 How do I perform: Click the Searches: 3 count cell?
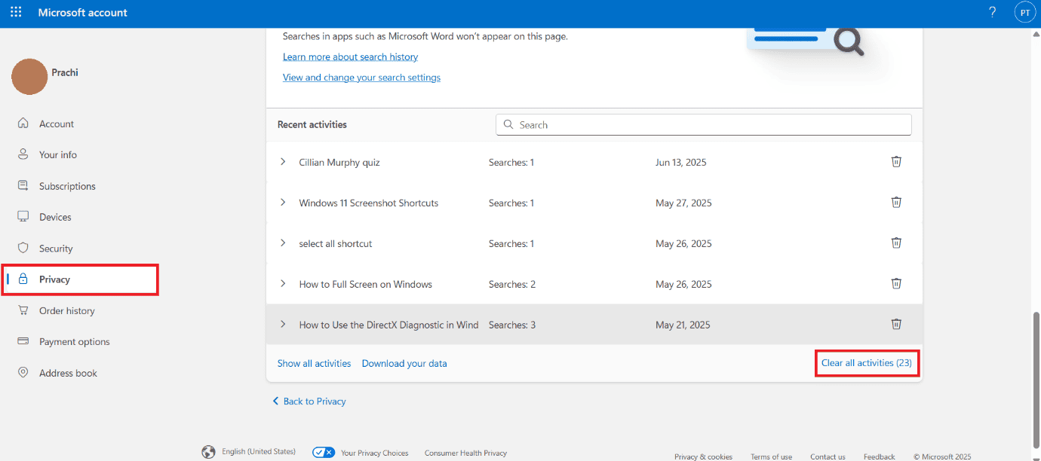click(x=512, y=325)
